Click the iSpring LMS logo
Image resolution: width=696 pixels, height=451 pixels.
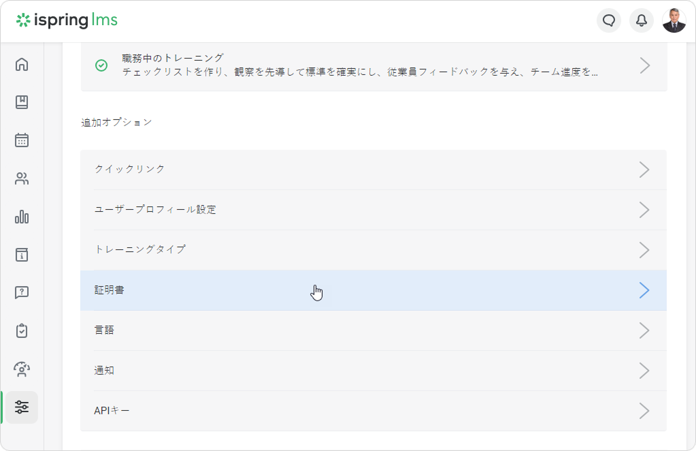[67, 20]
